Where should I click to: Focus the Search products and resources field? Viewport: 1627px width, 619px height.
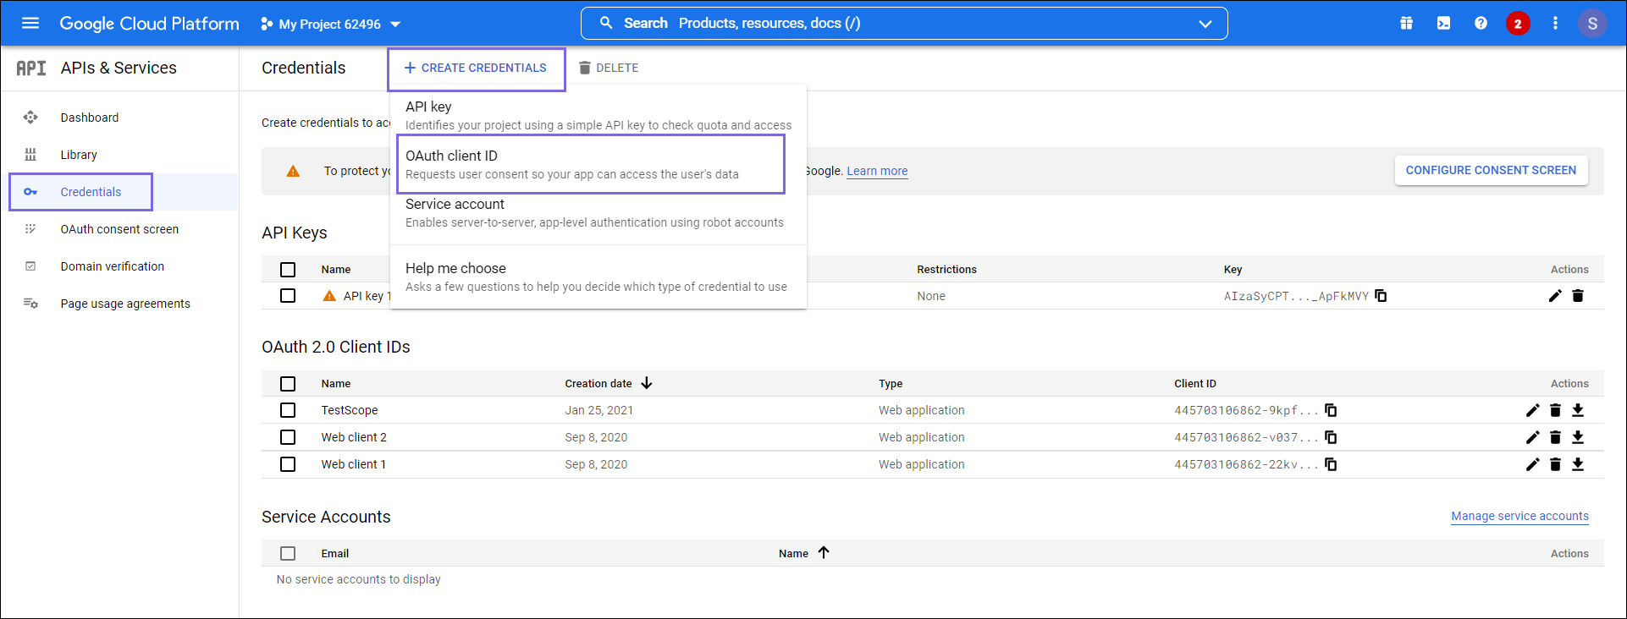(904, 24)
